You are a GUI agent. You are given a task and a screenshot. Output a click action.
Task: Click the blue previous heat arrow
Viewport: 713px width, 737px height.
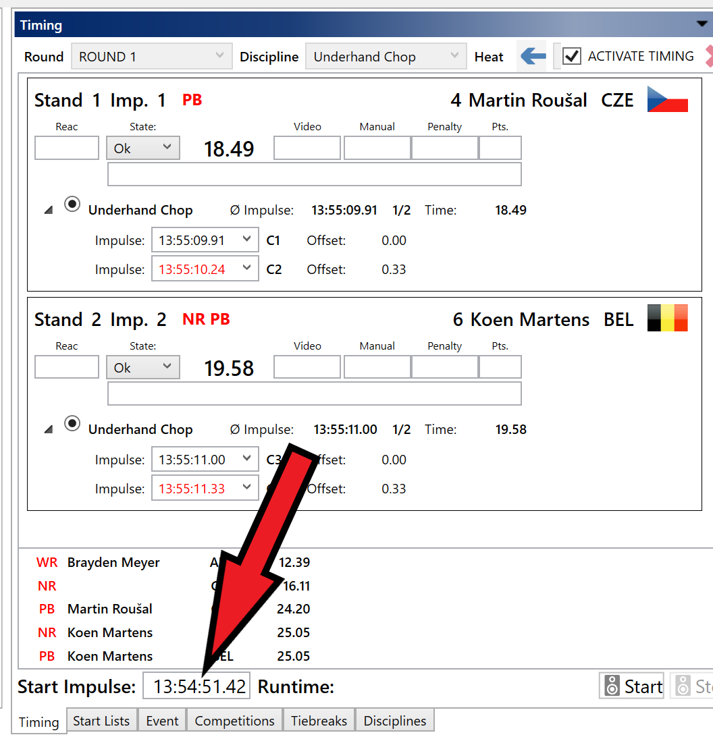533,57
